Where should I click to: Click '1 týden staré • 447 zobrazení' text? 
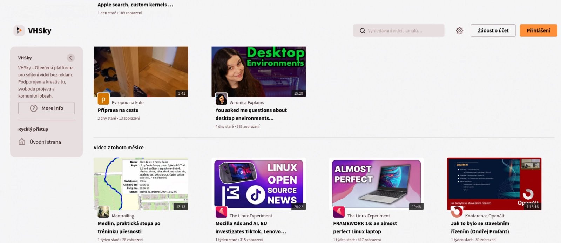click(357, 240)
